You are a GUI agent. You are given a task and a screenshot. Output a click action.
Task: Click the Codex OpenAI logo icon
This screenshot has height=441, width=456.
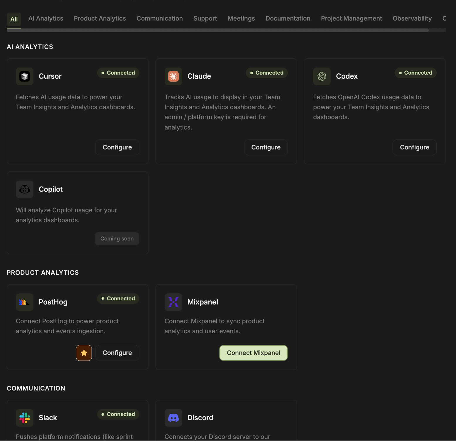tap(322, 76)
